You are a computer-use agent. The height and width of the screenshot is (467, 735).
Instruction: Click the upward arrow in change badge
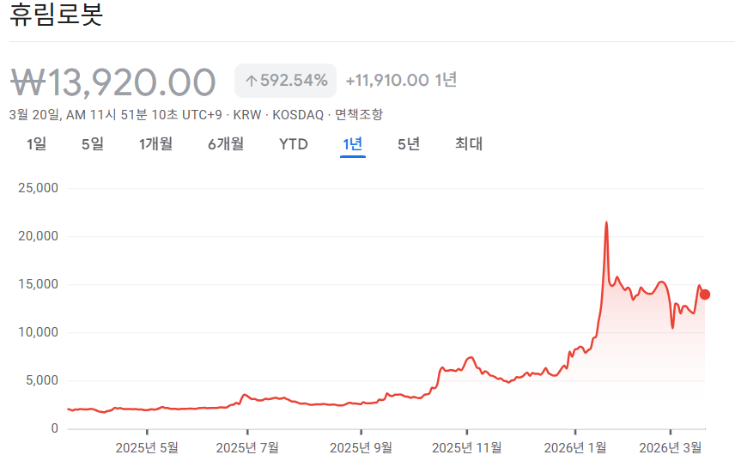[252, 81]
